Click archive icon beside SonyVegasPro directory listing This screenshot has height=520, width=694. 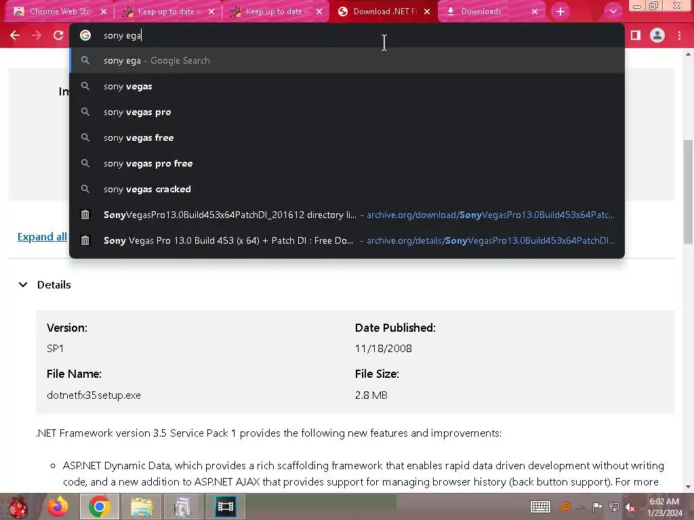[85, 215]
